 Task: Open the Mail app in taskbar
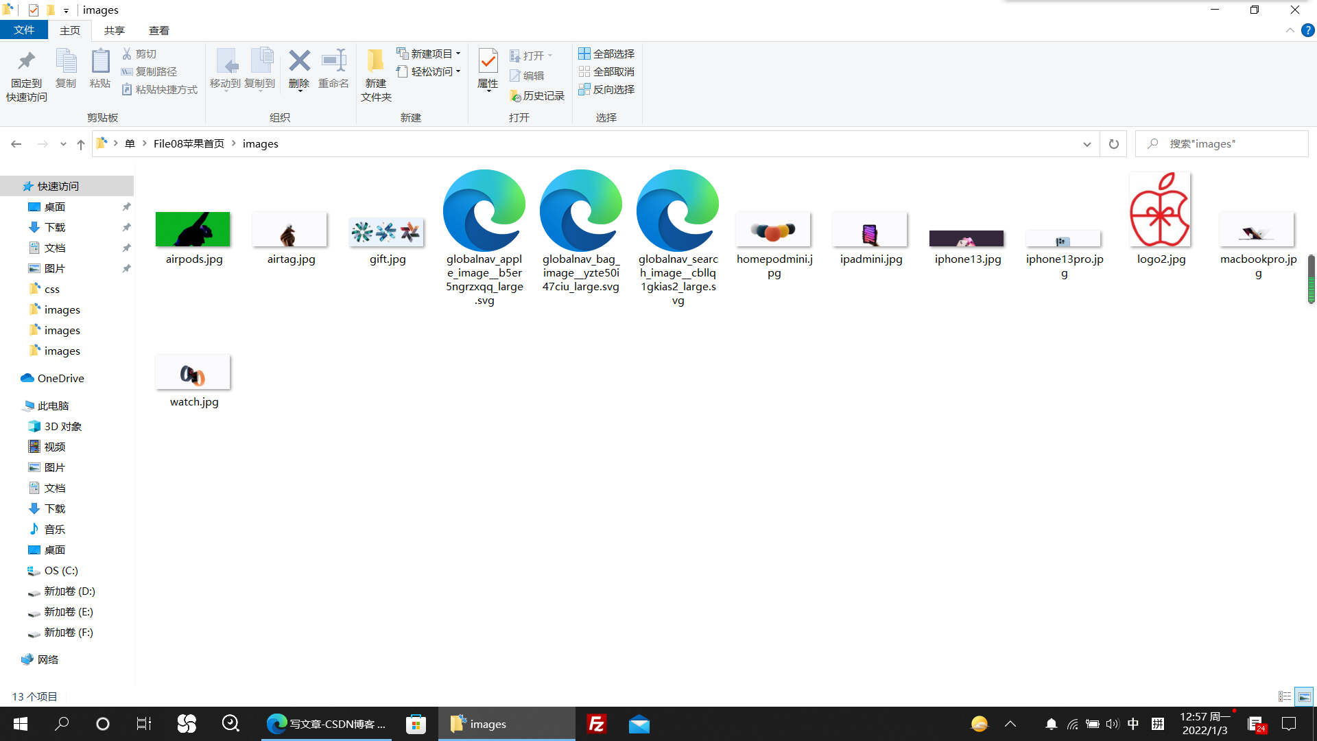639,724
